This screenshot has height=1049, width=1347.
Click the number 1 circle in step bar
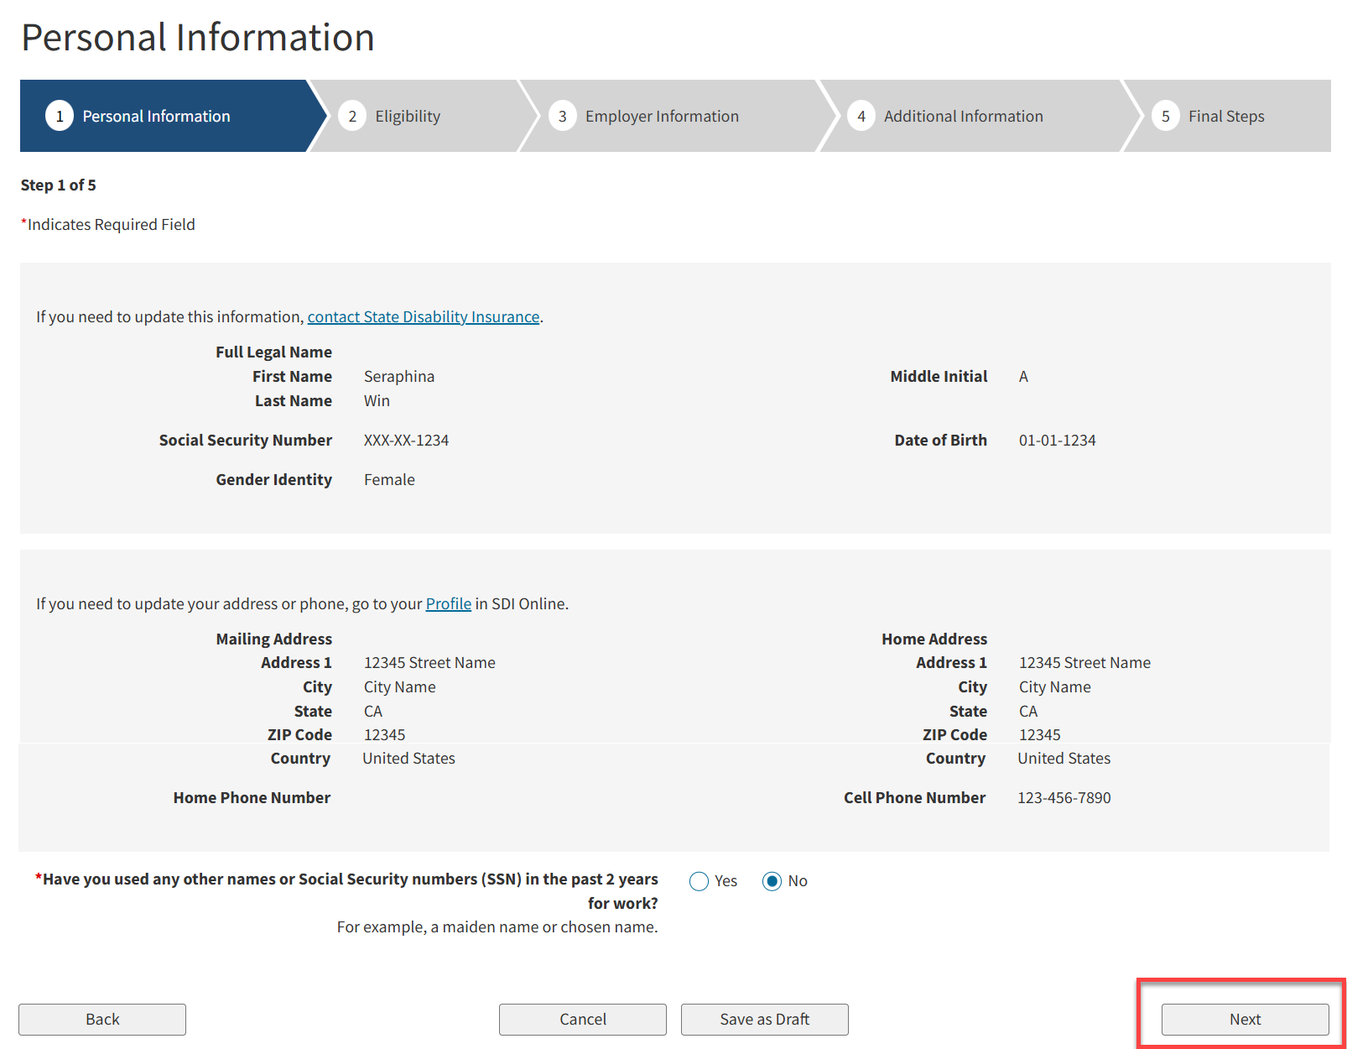60,116
